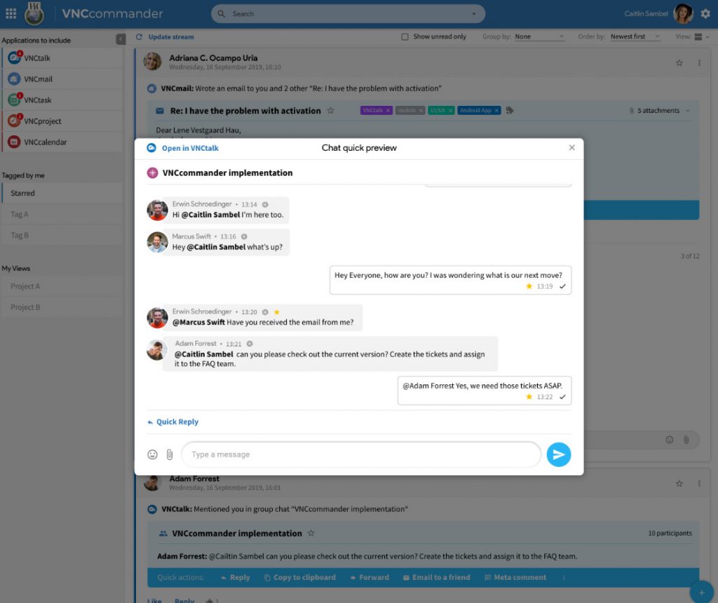Send the chat message with blue arrow button
The image size is (718, 603).
pyautogui.click(x=558, y=454)
